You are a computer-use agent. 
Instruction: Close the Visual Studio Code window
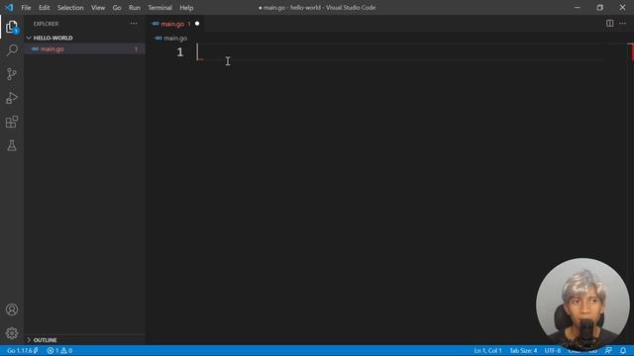tap(622, 7)
